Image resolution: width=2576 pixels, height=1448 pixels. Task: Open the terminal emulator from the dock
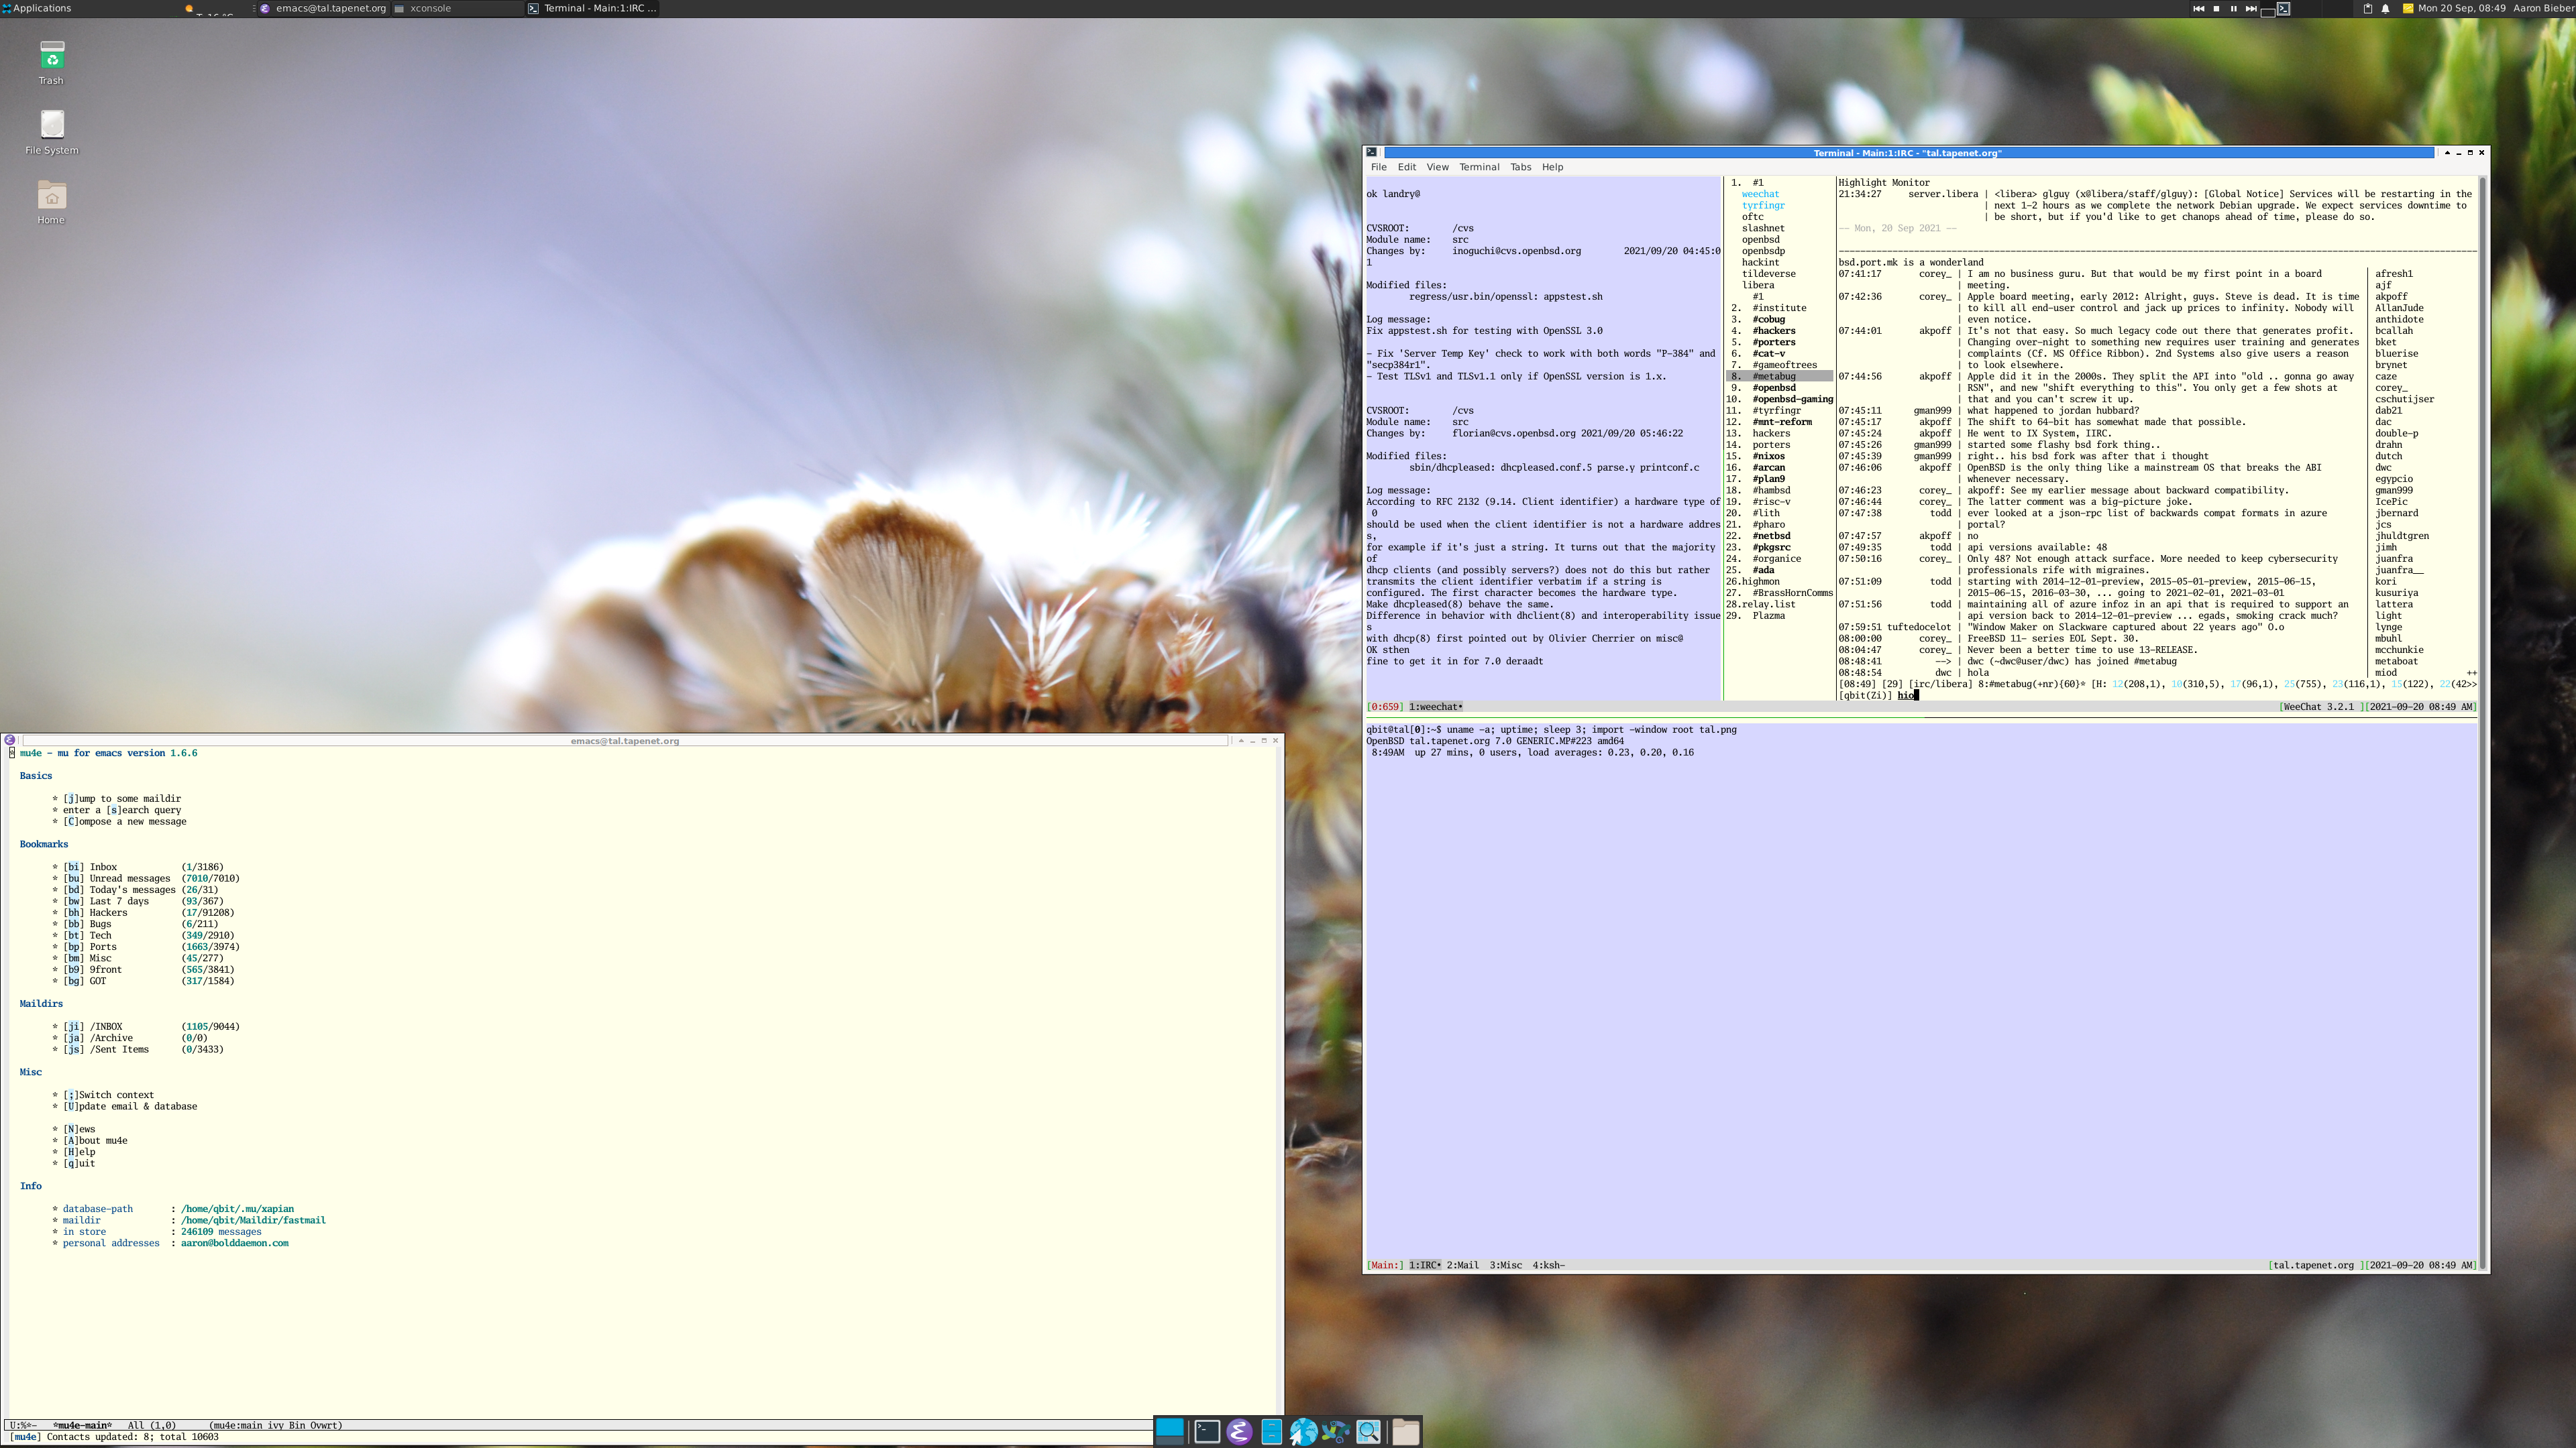(1207, 1431)
